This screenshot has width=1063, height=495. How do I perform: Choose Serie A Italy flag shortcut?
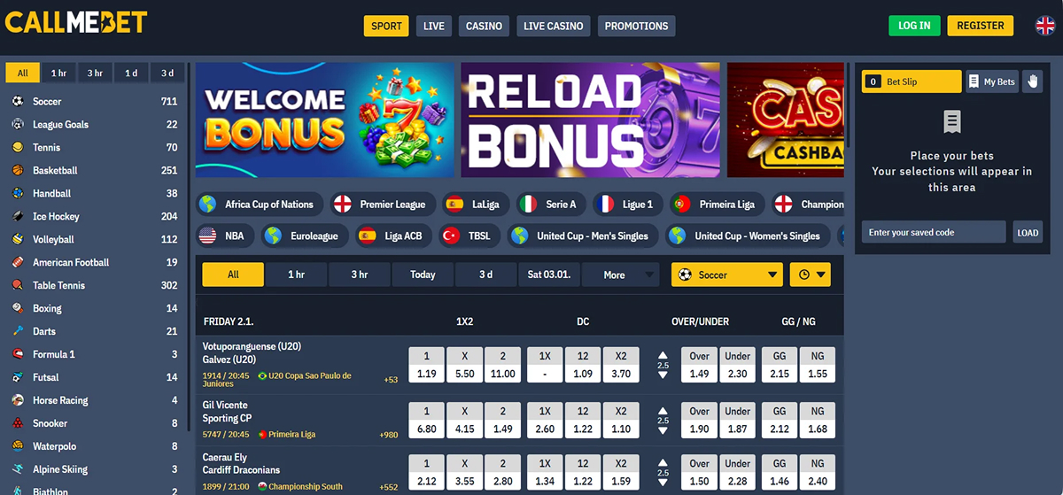[x=528, y=205]
